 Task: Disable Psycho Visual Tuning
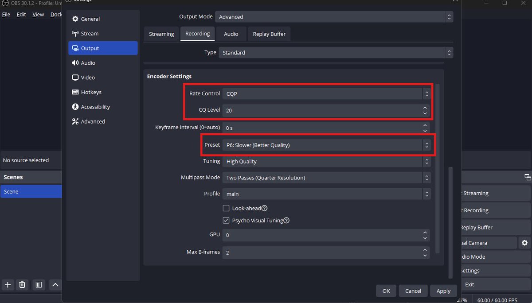[226, 220]
